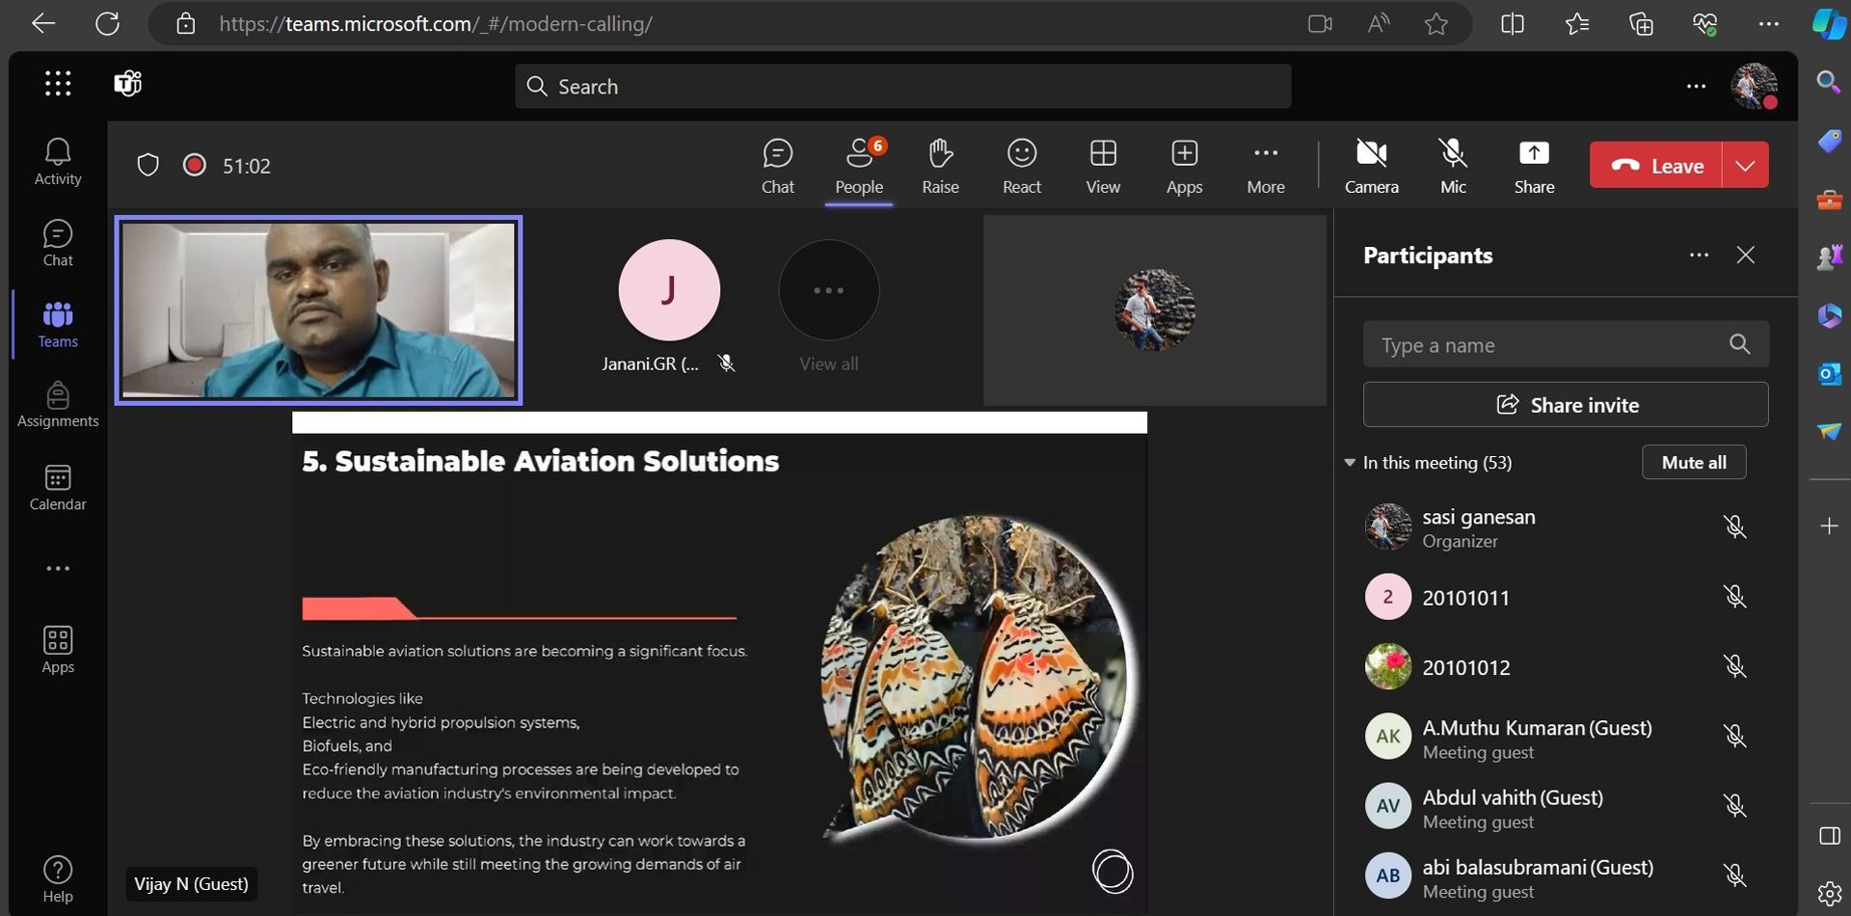
Task: Open the meeting Chat panel
Action: pyautogui.click(x=777, y=166)
